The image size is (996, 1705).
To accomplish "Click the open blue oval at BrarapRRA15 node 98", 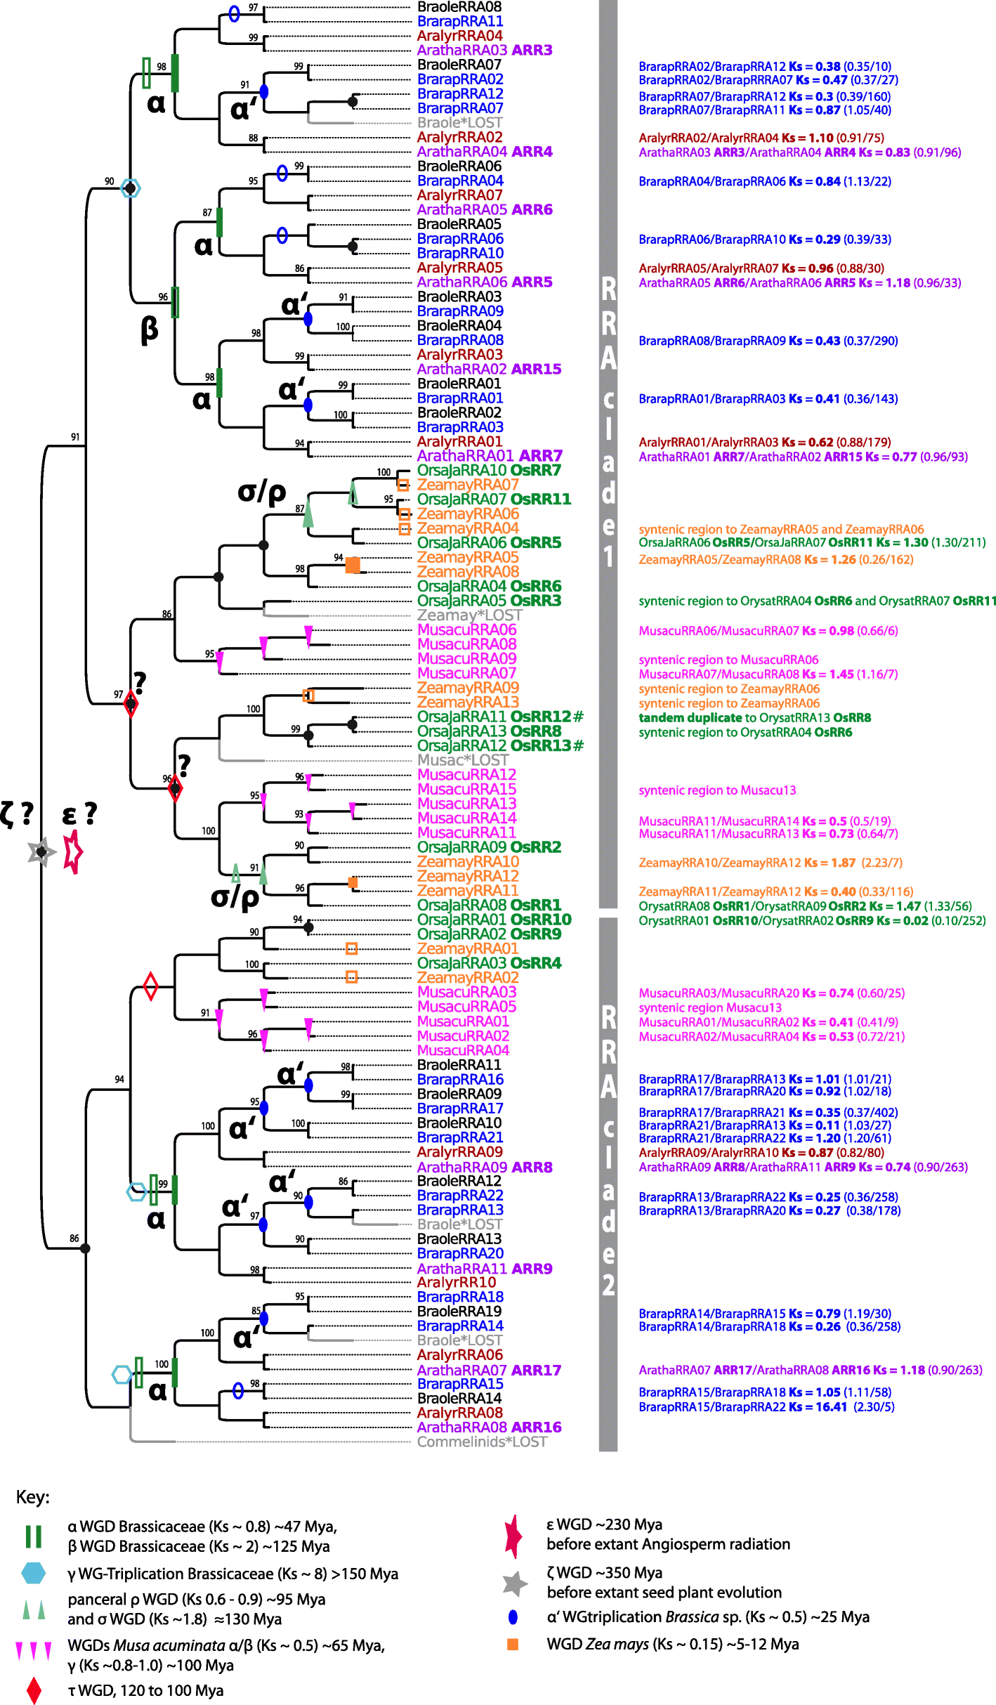I will (x=238, y=1390).
